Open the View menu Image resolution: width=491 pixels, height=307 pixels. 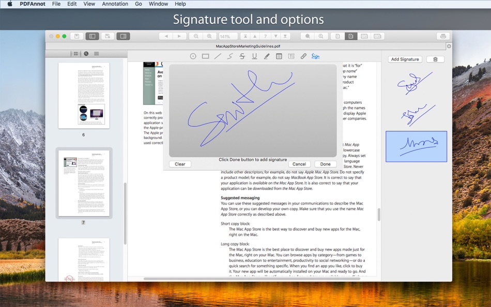click(x=89, y=4)
